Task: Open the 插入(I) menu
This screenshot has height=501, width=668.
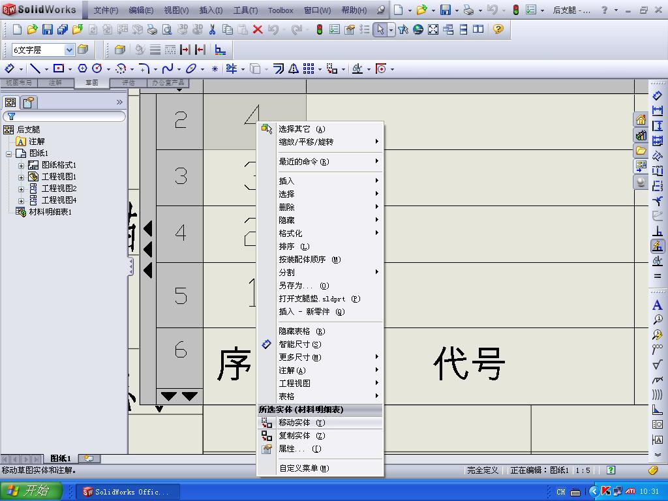Action: pyautogui.click(x=211, y=10)
